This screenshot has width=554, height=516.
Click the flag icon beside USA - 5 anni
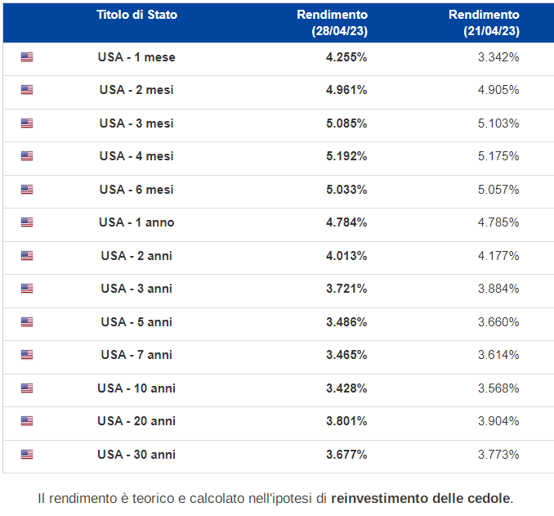click(x=27, y=322)
